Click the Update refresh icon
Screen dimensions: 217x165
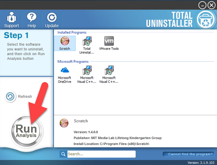(x=52, y=17)
